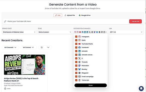Image resolution: width=146 pixels, height=92 pixels.
Task: Click the LinkedIn Article icon in the list
Action: pyautogui.click(x=79, y=55)
